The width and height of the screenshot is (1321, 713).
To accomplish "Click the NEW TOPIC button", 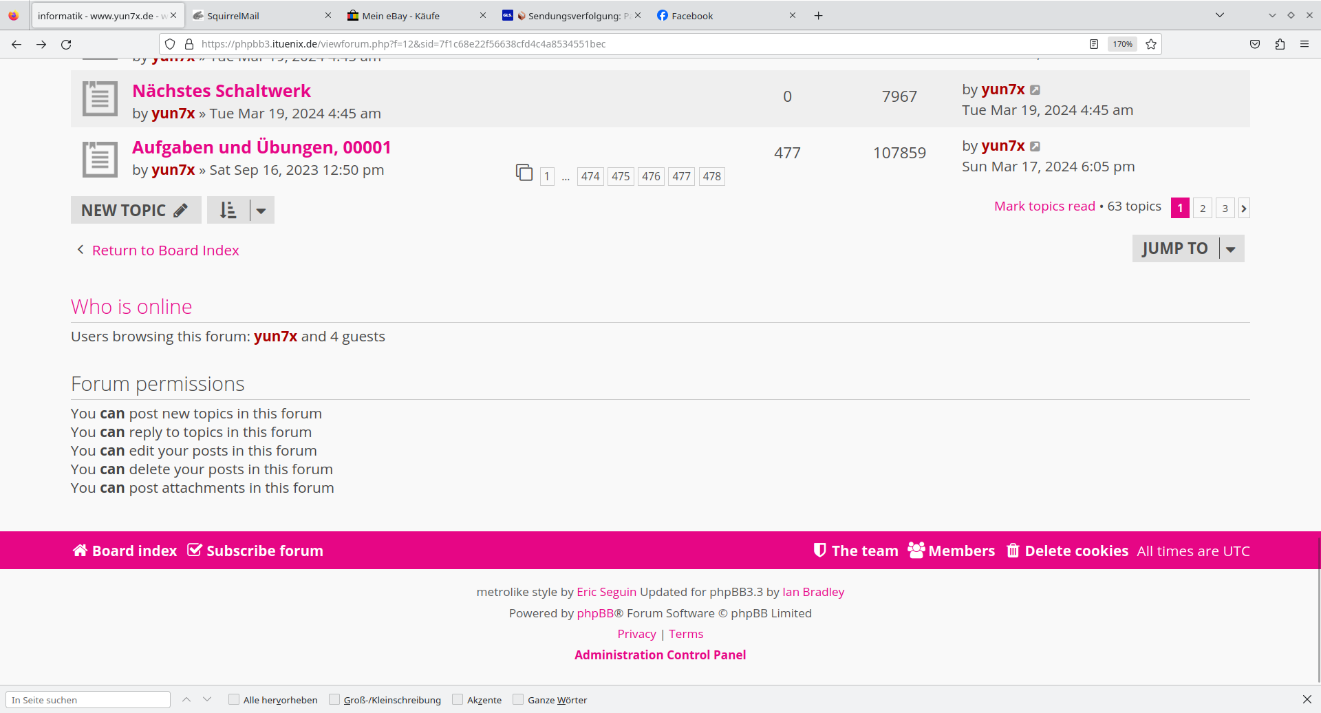I will (x=135, y=211).
